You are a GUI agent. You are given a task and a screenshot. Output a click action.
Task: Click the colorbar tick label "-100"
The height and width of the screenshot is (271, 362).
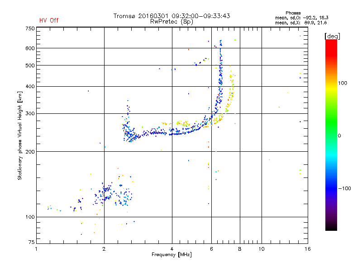click(344, 188)
